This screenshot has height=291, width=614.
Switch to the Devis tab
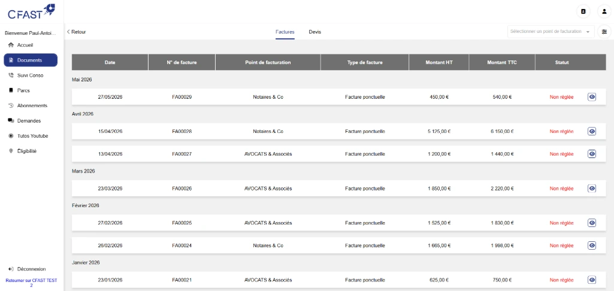point(315,32)
